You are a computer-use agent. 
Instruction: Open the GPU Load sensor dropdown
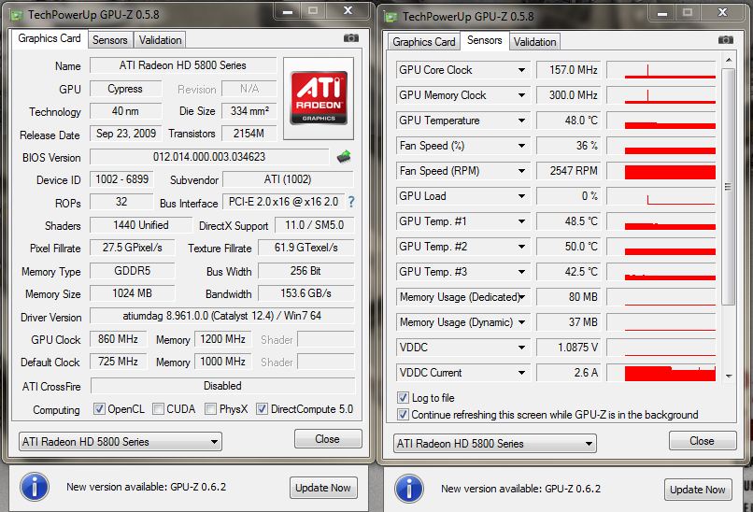pyautogui.click(x=521, y=196)
